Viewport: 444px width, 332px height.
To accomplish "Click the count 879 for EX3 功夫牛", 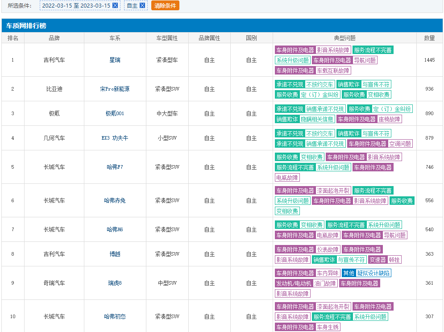I will point(429,138).
